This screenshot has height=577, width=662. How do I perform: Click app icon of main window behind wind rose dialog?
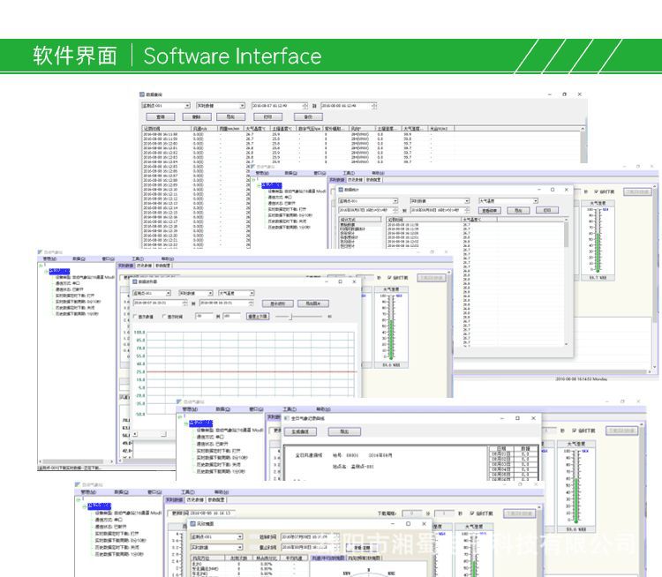(77, 484)
